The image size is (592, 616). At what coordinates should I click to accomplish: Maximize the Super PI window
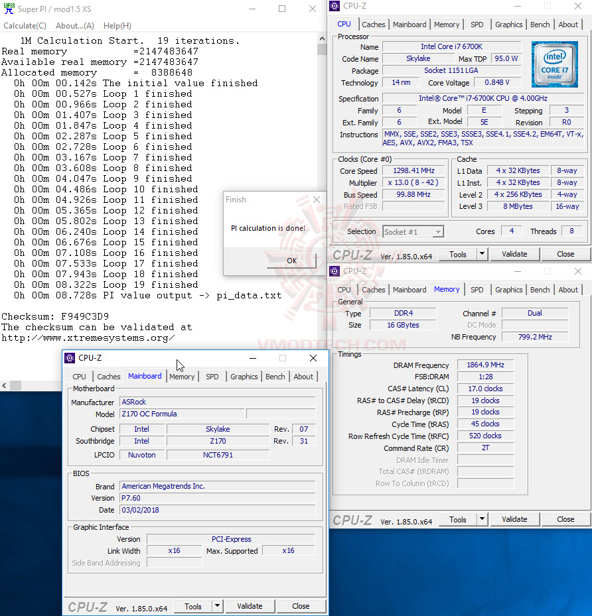tap(282, 9)
